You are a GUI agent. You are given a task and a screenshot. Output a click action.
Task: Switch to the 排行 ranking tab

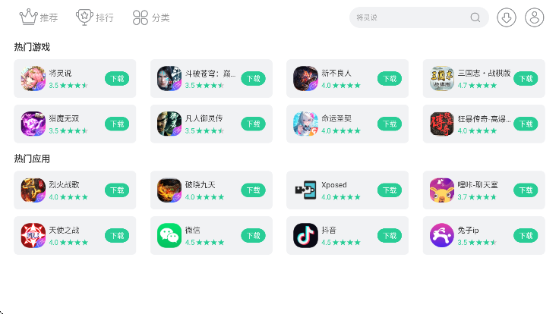[x=95, y=17]
